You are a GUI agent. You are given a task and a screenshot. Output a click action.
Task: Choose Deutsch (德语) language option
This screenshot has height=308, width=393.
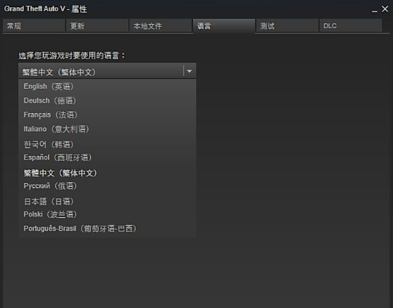pos(107,101)
